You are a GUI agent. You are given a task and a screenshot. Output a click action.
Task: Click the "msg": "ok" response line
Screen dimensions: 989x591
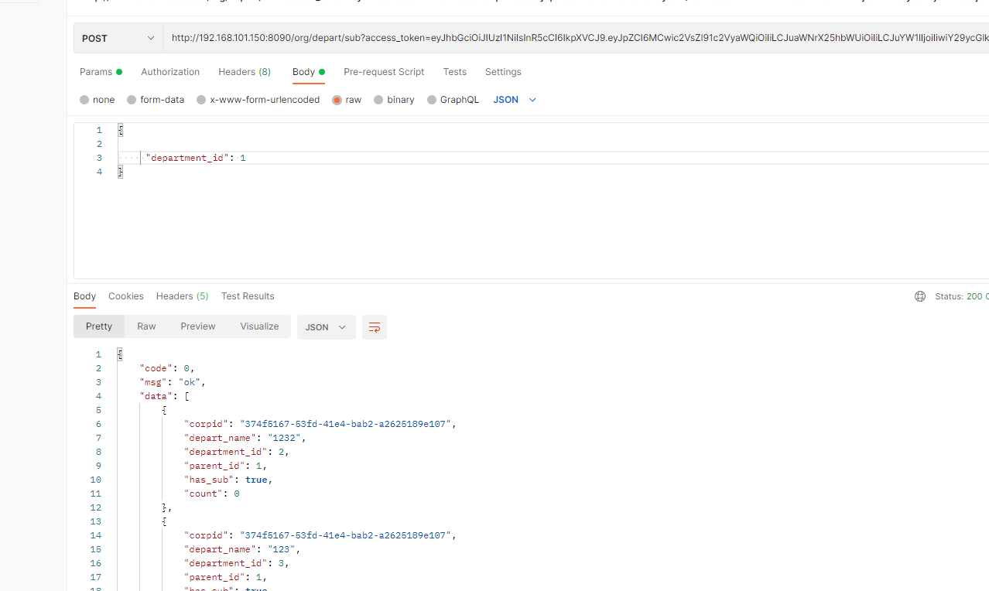173,382
